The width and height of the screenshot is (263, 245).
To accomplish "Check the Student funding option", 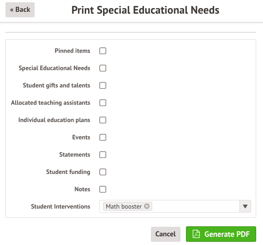I will click(103, 172).
